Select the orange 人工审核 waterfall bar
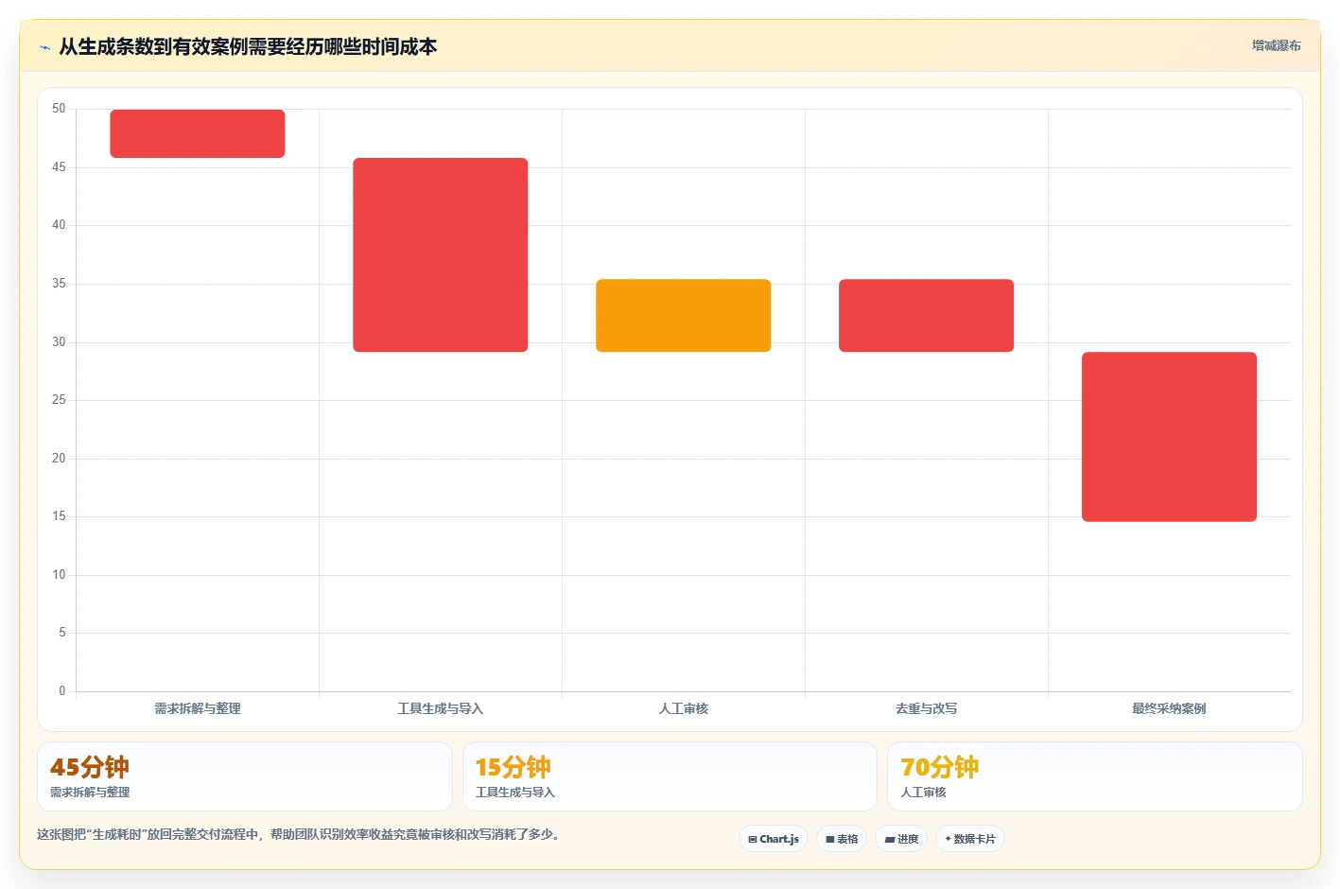This screenshot has width=1340, height=889. [x=684, y=316]
